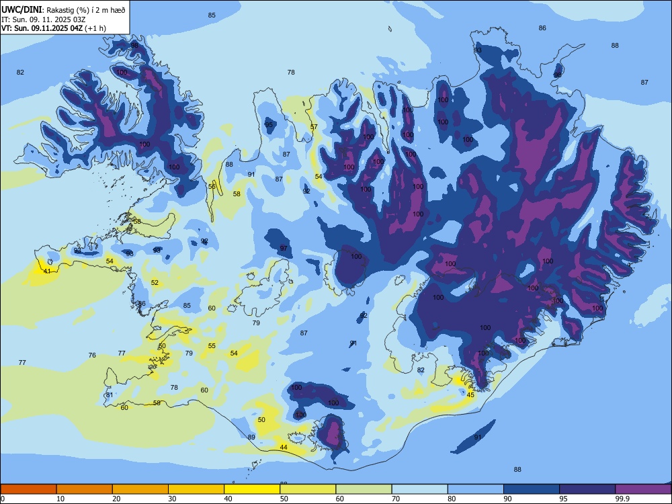Click the humidity value "41" on the map
Viewport: 672px width, 504px height.
(47, 271)
